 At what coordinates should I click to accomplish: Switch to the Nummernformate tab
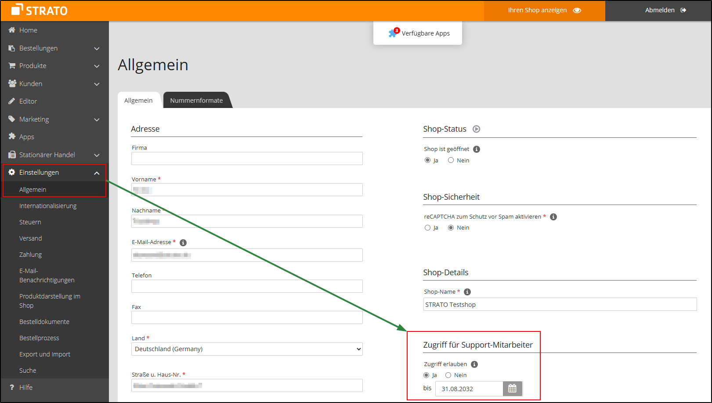click(x=196, y=101)
